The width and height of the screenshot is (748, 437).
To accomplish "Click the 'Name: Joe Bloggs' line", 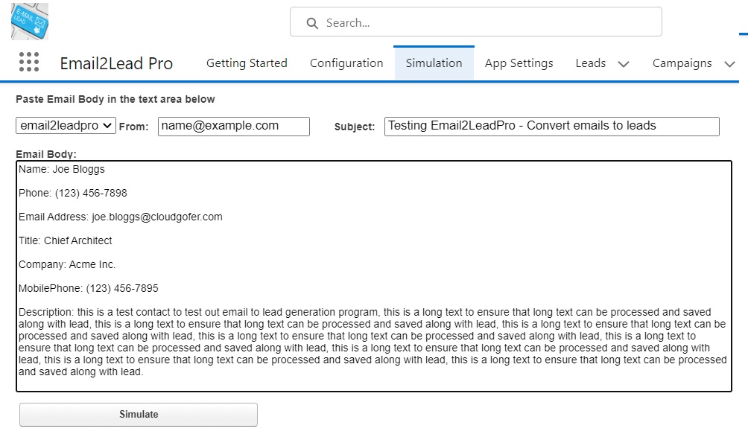I will click(62, 169).
